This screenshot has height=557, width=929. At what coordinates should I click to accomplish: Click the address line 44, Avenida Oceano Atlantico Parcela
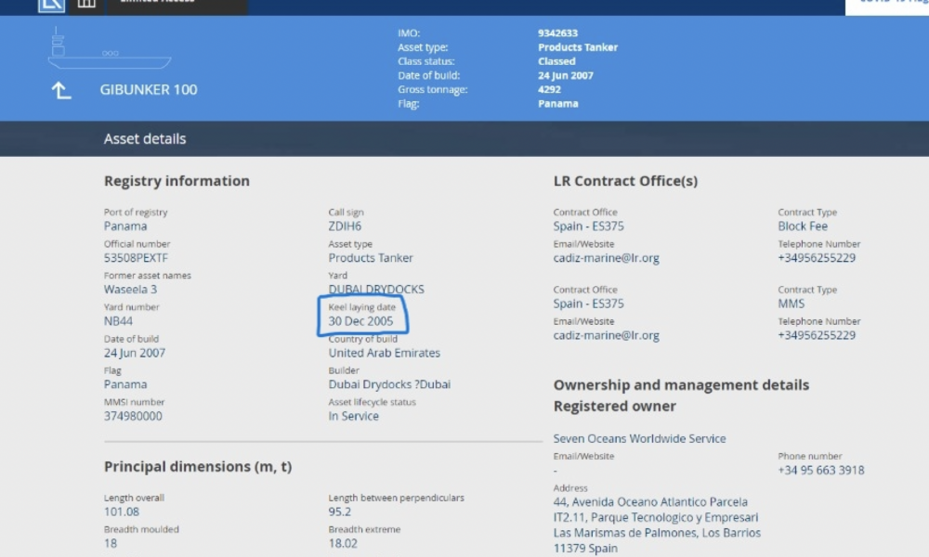[650, 502]
